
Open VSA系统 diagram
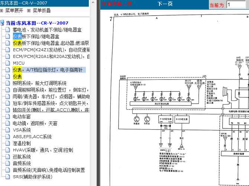click(x=22, y=130)
